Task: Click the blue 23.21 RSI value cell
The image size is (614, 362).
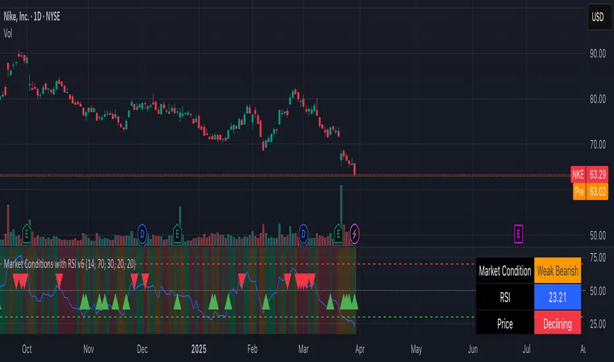Action: pyautogui.click(x=557, y=297)
